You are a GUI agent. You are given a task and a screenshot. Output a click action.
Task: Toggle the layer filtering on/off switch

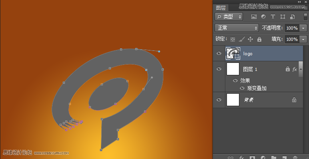[x=305, y=17]
